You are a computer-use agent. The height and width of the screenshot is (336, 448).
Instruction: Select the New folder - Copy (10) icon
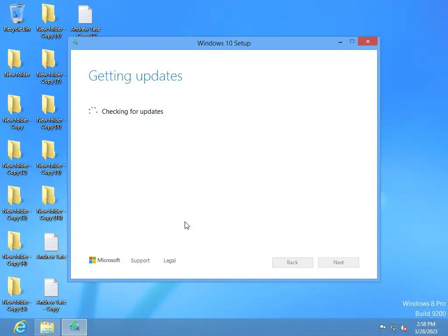51,203
